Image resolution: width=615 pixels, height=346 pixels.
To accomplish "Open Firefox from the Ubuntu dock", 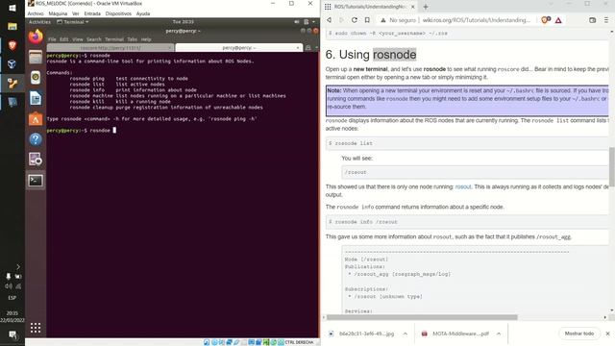I will (x=36, y=37).
